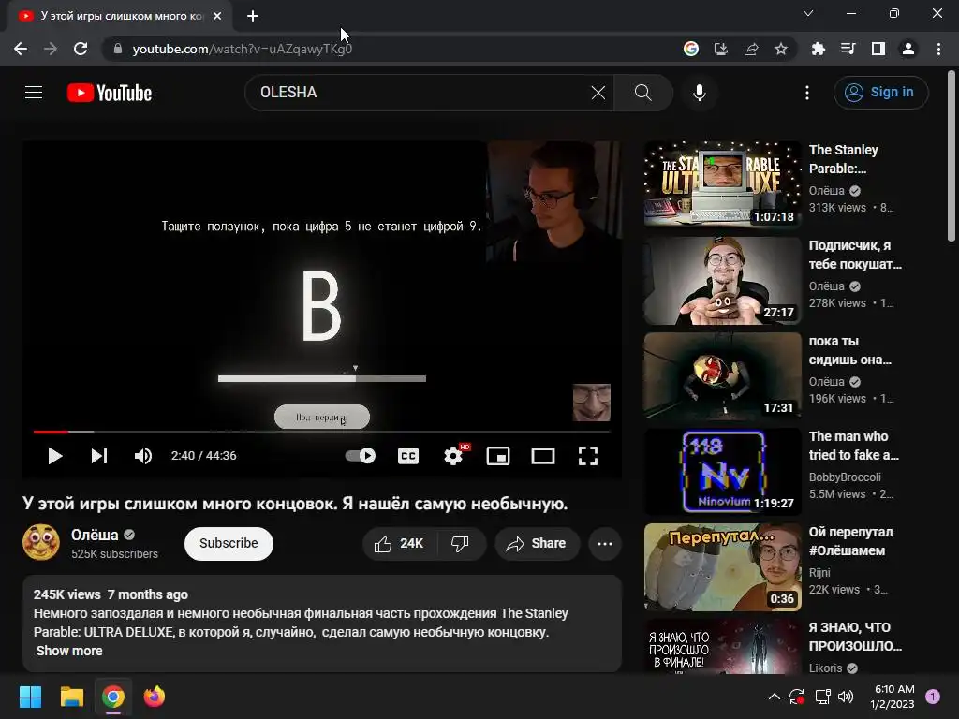Click the address bar URL

tap(243, 49)
